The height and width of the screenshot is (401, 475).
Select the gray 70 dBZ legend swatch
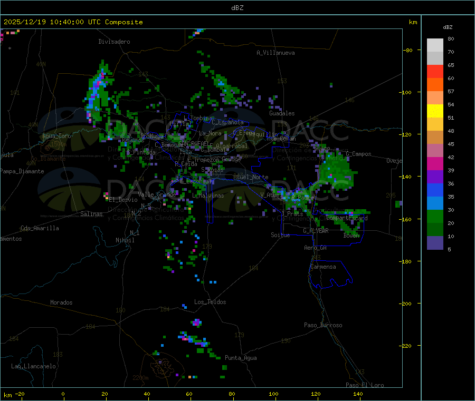coord(435,58)
